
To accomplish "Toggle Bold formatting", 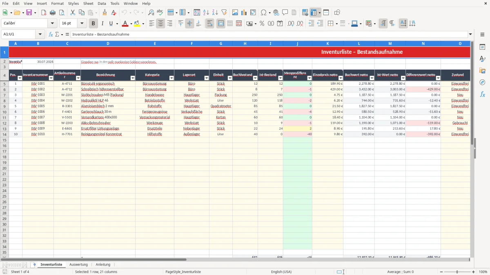I will pyautogui.click(x=94, y=24).
